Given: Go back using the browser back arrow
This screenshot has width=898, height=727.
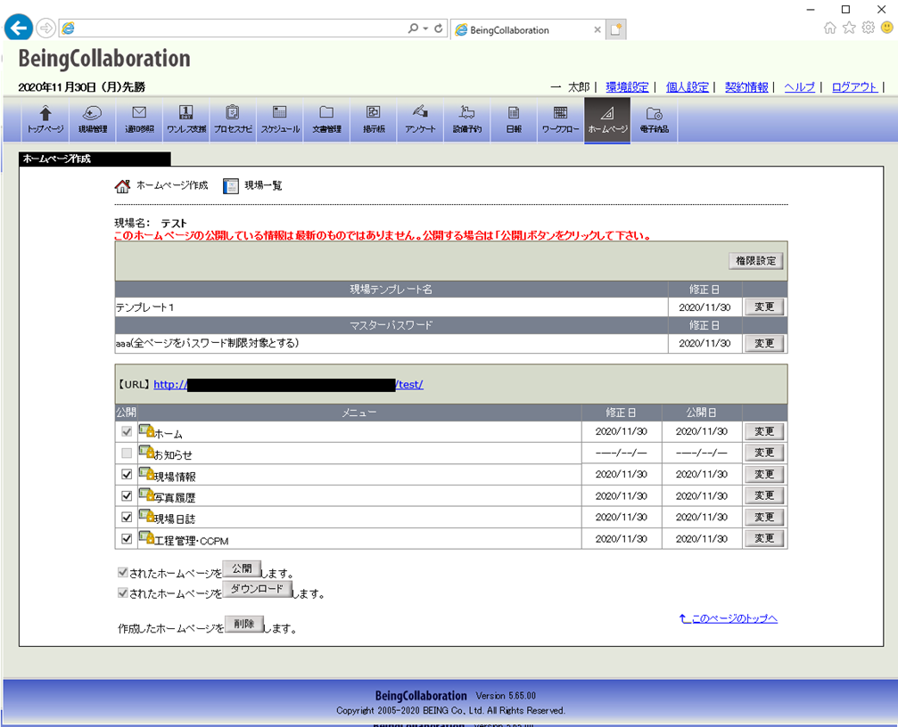Looking at the screenshot, I should 19,28.
